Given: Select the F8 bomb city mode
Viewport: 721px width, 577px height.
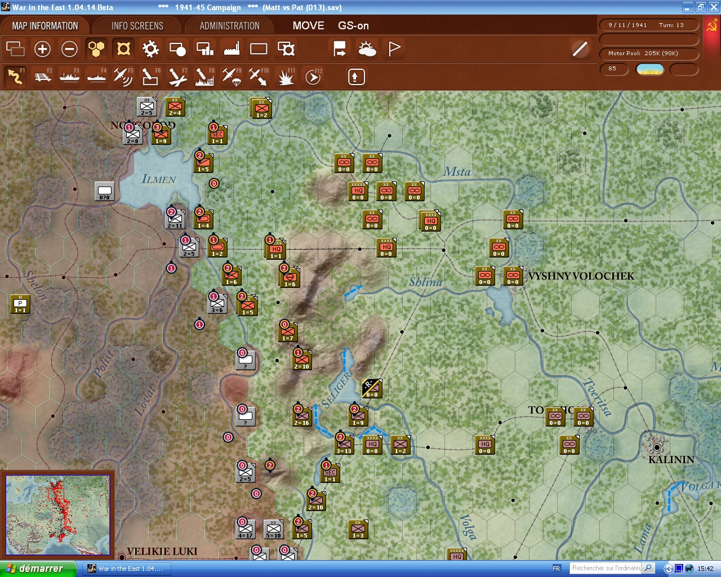Looking at the screenshot, I should click(204, 77).
